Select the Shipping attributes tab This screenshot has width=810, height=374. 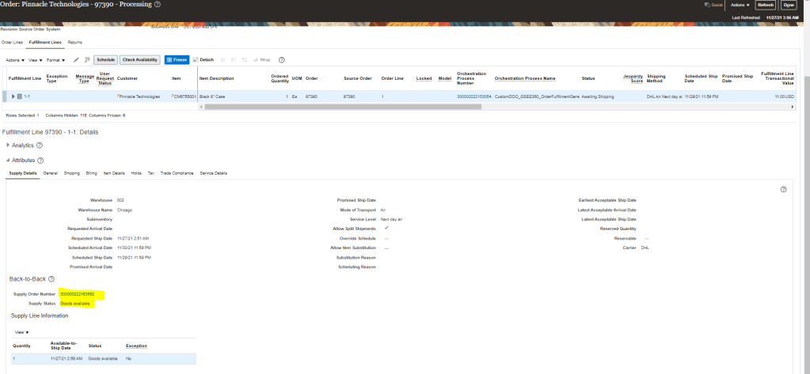click(x=71, y=173)
